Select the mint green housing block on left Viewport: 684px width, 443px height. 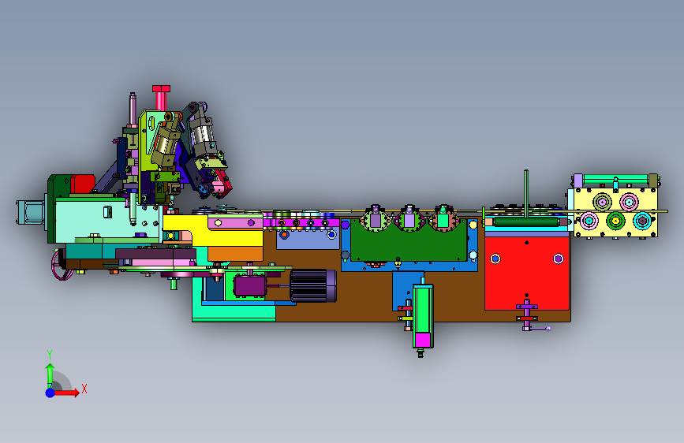pos(107,220)
